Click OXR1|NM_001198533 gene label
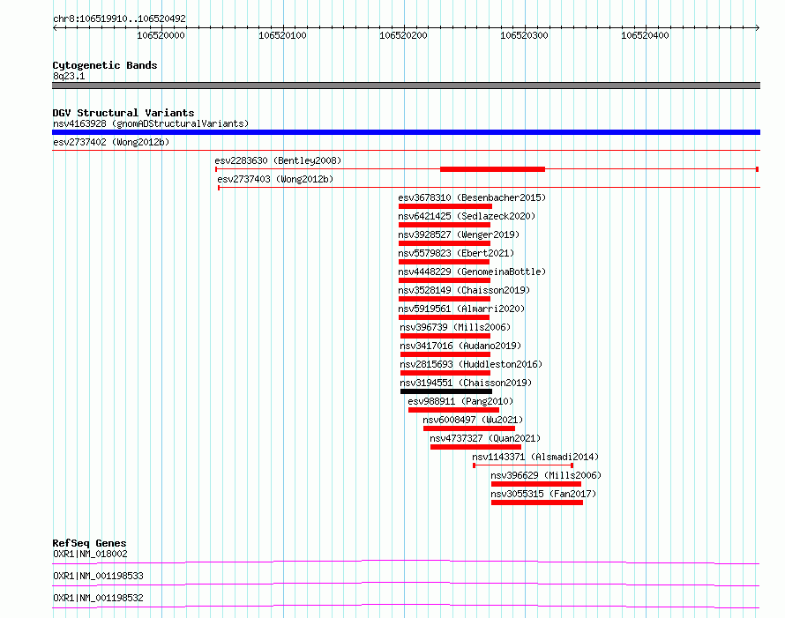The height and width of the screenshot is (618, 785). click(x=98, y=576)
